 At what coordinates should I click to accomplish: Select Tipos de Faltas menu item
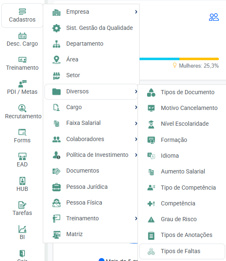click(x=182, y=251)
